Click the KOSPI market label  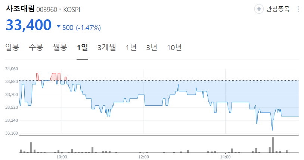point(72,10)
